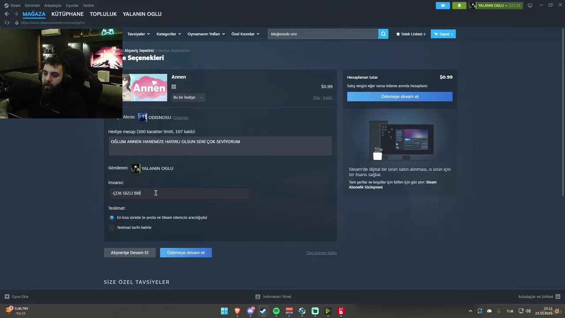Open volume control in system tray
Screen dimensions: 565x318
(x=528, y=311)
